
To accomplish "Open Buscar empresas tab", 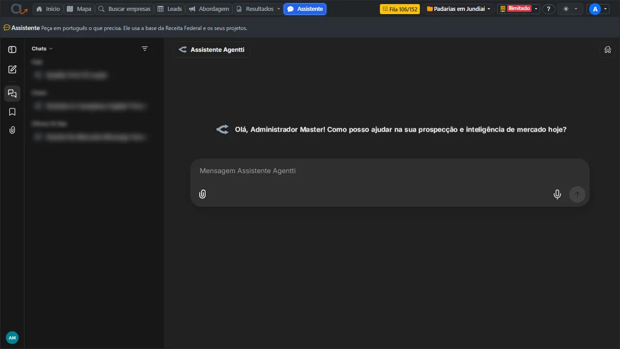I will point(124,9).
